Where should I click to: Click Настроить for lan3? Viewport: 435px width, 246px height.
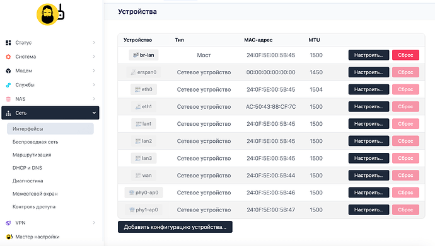coord(369,159)
